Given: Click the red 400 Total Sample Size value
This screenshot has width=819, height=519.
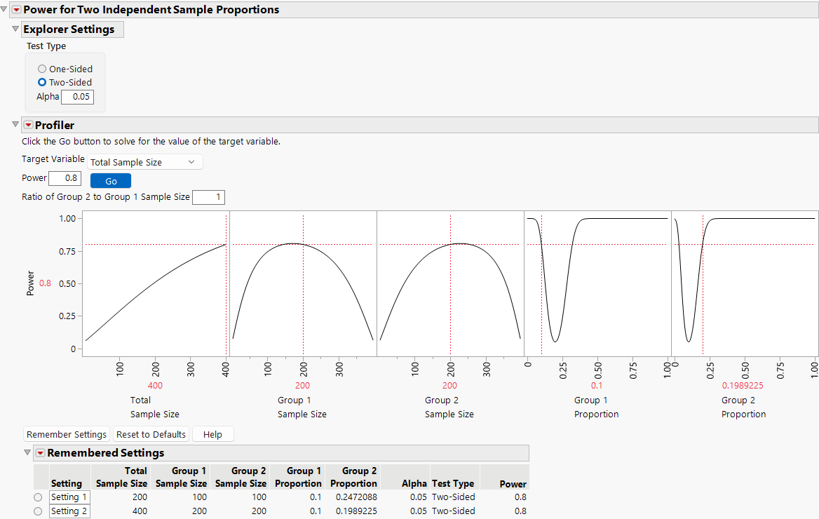Looking at the screenshot, I should coord(155,385).
